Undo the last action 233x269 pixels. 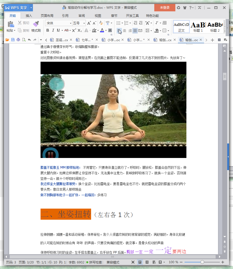tap(29, 40)
